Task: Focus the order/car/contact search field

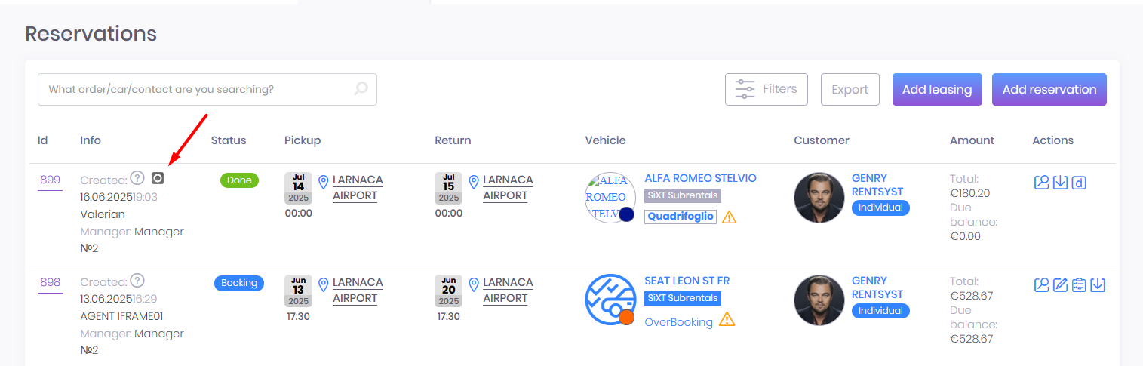Action: pyautogui.click(x=196, y=89)
